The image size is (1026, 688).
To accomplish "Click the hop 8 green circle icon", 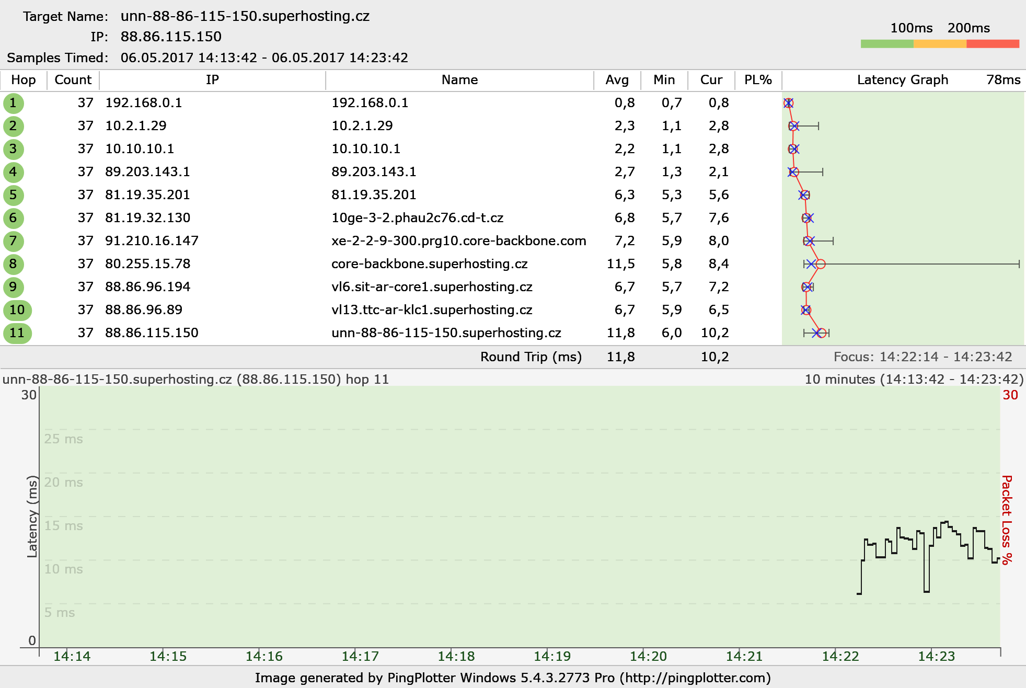I will (13, 264).
